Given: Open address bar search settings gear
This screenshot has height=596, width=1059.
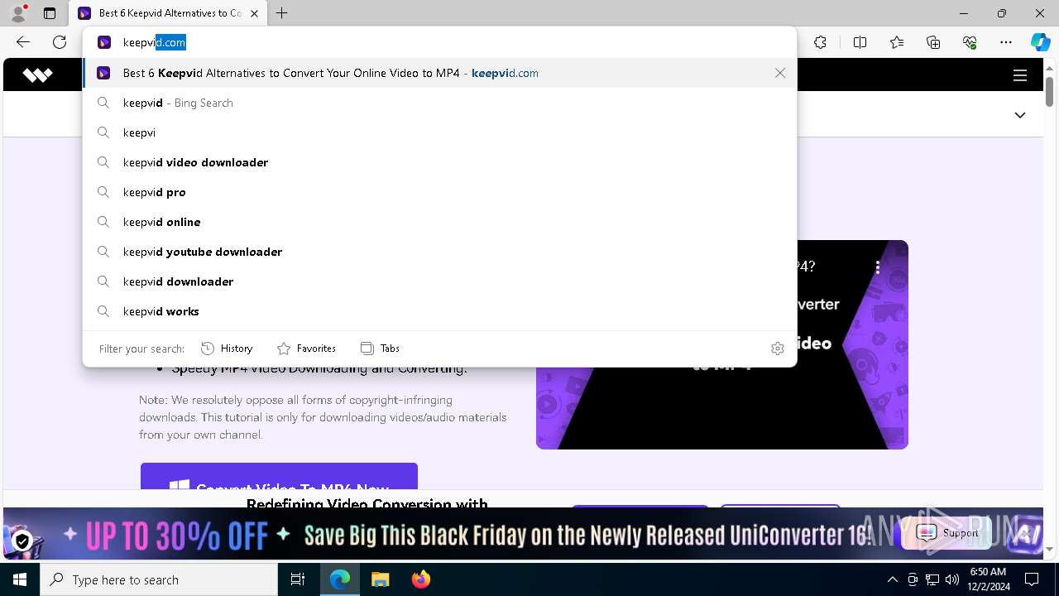Looking at the screenshot, I should click(x=778, y=348).
